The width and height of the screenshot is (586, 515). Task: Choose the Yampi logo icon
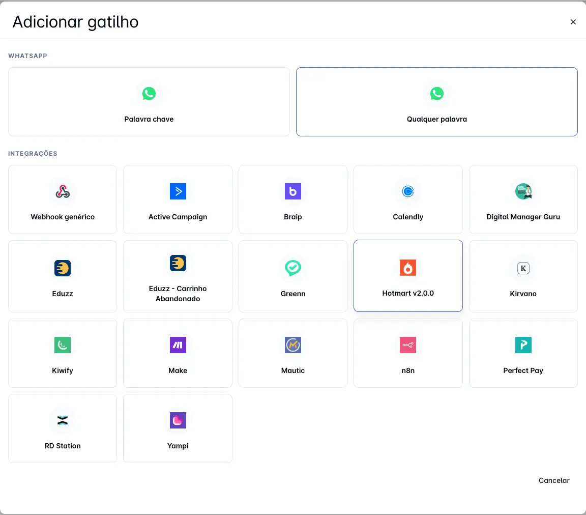(x=178, y=420)
